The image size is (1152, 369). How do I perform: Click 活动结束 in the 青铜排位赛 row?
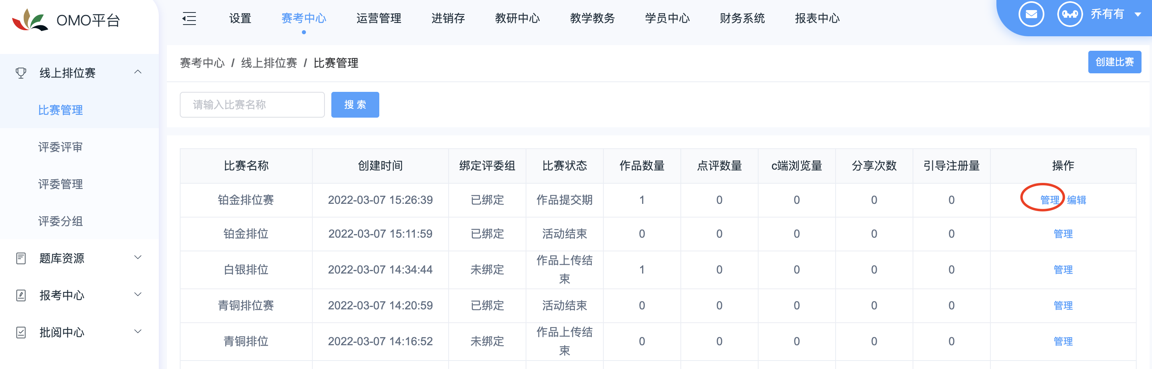[564, 306]
